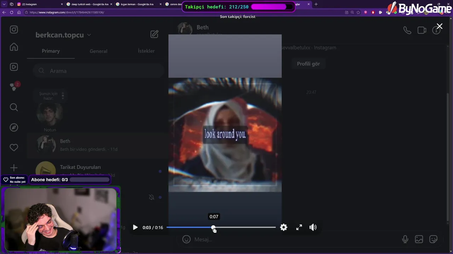Start an audio call with Beth
This screenshot has height=254, width=453.
[407, 30]
